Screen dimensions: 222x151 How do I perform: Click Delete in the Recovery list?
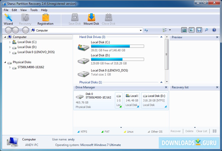189,131
